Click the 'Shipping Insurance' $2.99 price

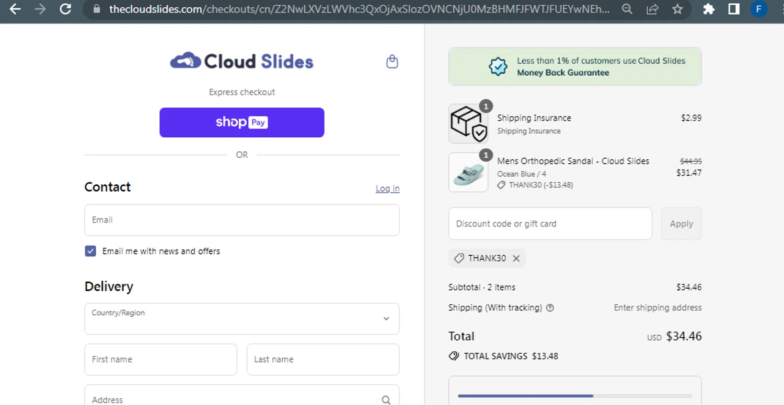coord(691,118)
